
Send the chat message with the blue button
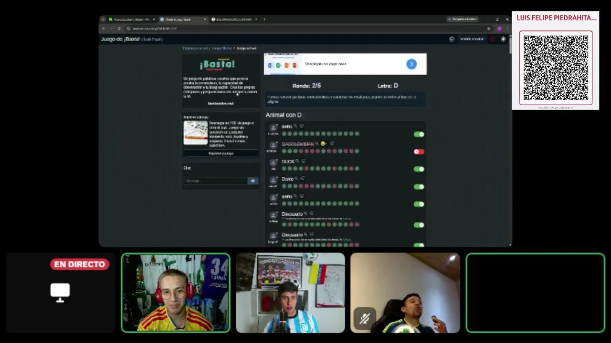pos(253,181)
